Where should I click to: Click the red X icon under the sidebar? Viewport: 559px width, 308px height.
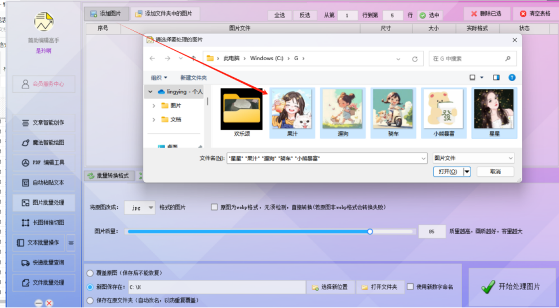coord(49,303)
